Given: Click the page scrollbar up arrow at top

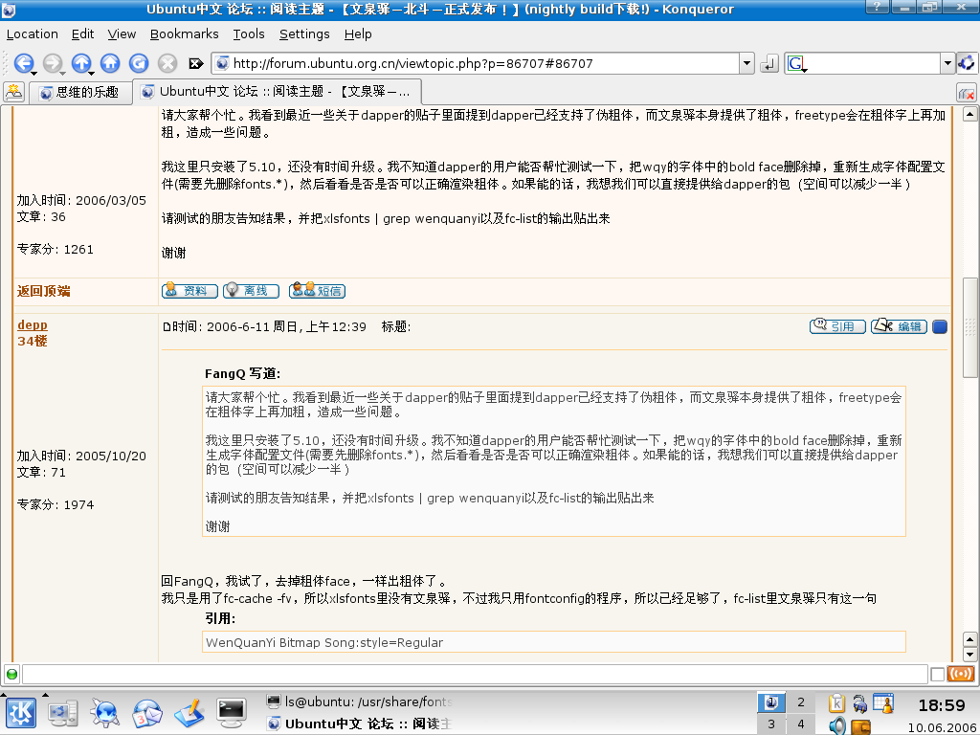Looking at the screenshot, I should pos(969,115).
